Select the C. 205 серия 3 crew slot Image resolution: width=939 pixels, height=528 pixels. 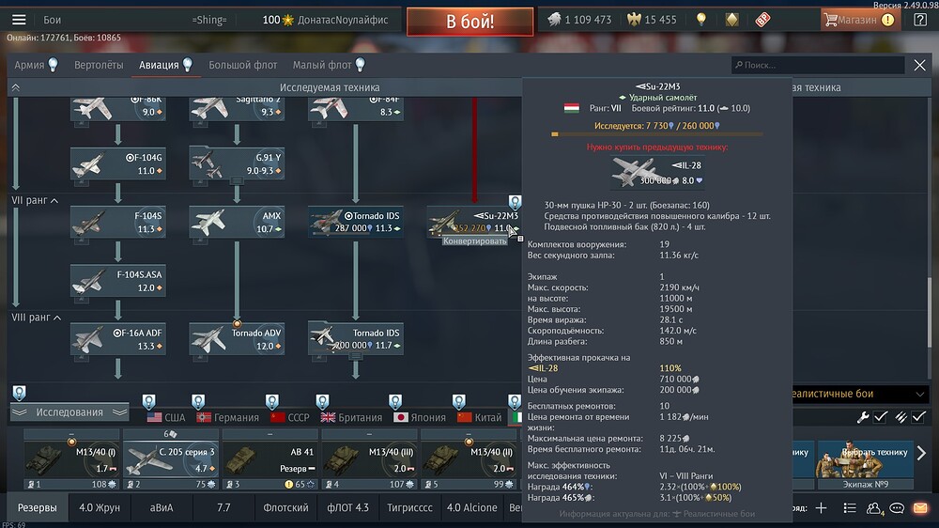(x=170, y=459)
